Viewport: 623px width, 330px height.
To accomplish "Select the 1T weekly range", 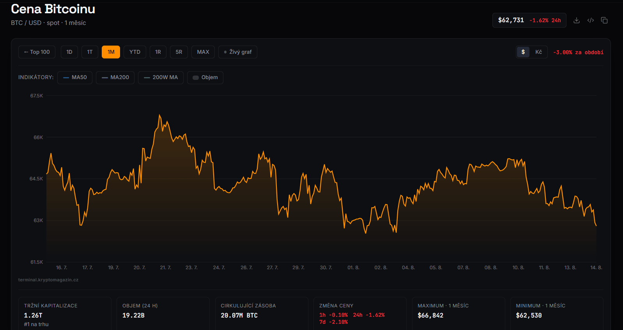I will [x=90, y=52].
